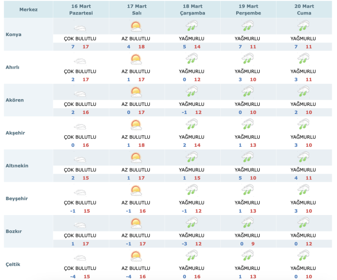
Task: Click Konya's rainy icon for 20 Mart
Action: (303, 26)
